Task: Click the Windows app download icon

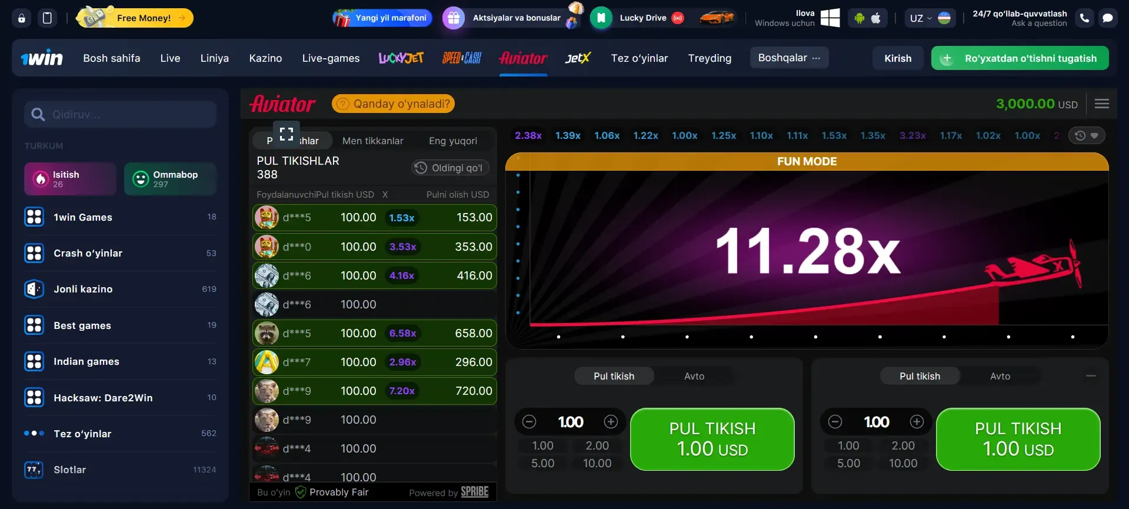Action: (830, 18)
